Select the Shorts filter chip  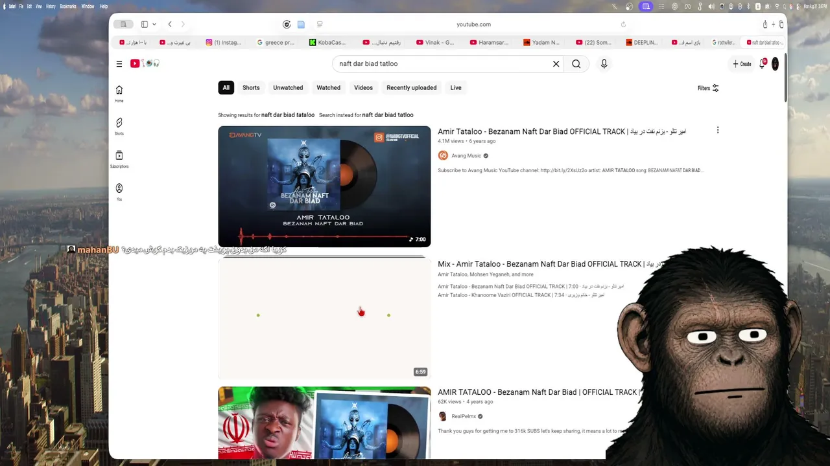[x=251, y=87]
